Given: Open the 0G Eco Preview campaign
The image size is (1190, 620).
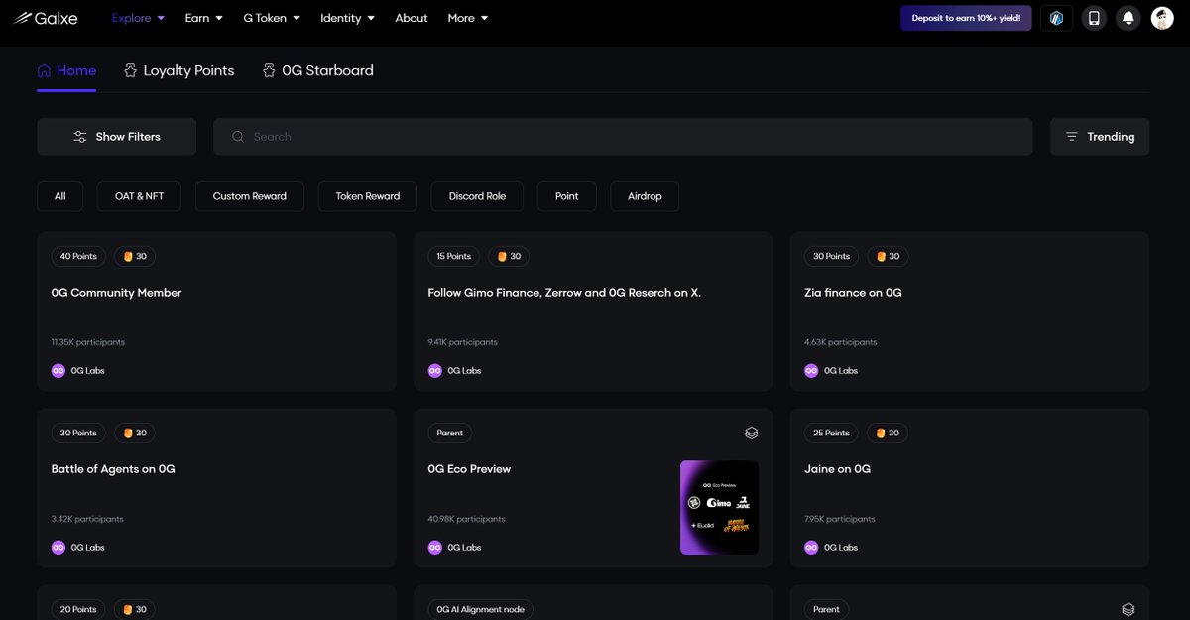Looking at the screenshot, I should (593, 488).
